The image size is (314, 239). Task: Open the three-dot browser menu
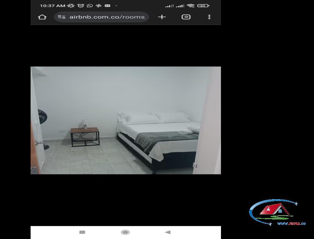pos(209,17)
